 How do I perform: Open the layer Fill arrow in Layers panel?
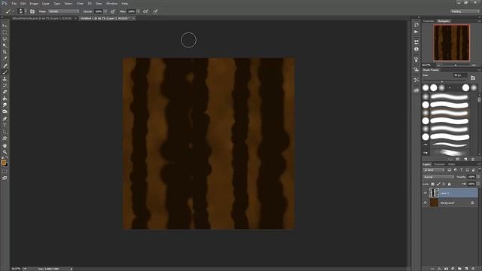point(478,184)
